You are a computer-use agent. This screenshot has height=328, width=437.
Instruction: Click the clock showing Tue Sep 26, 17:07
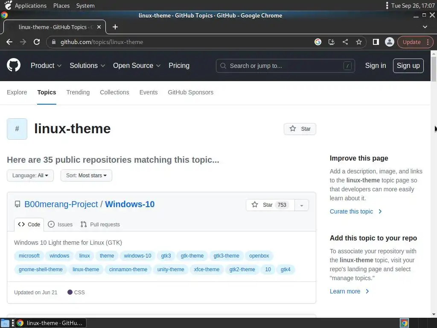pos(413,6)
